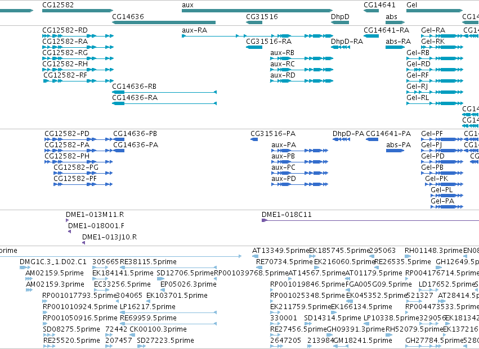Click the abs-RA transcript
The height and width of the screenshot is (349, 479).
pos(395,47)
